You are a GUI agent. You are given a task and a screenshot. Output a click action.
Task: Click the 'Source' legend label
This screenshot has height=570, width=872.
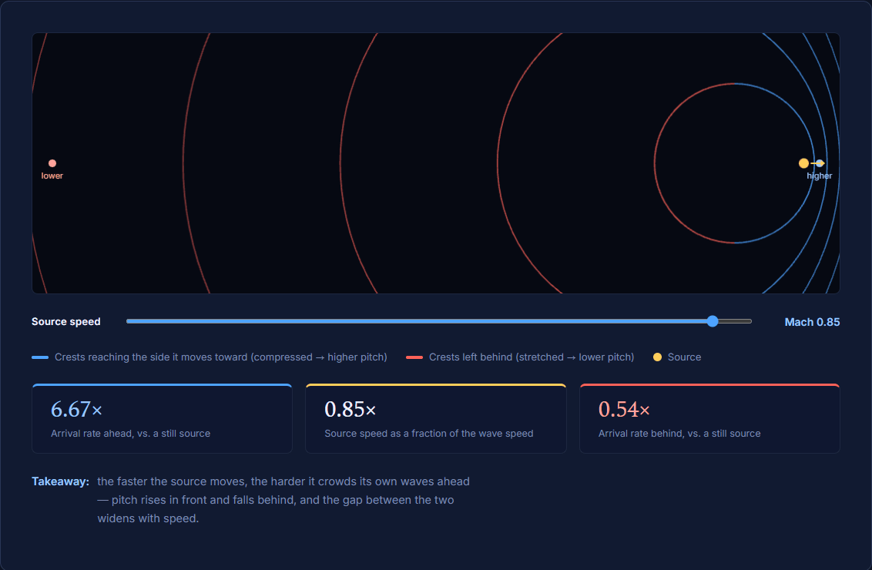[x=685, y=357]
